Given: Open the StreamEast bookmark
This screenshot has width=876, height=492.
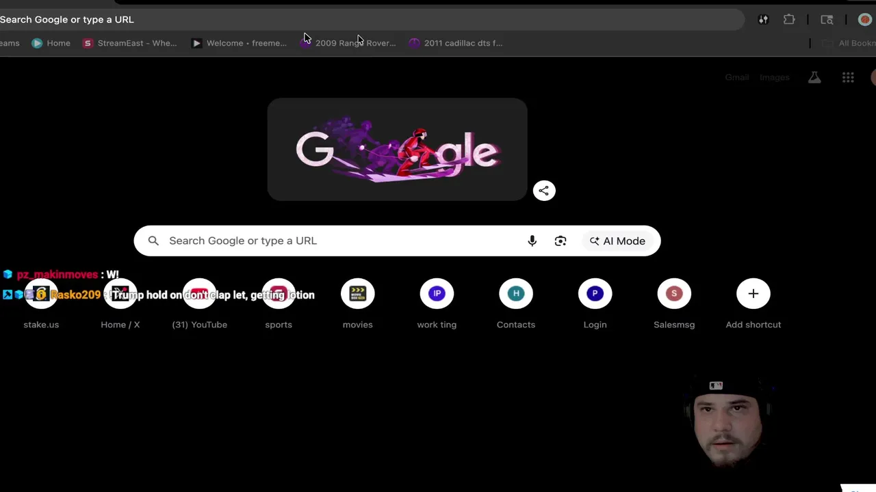Looking at the screenshot, I should tap(129, 43).
